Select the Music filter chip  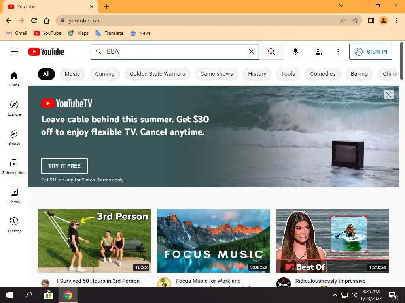pyautogui.click(x=72, y=74)
